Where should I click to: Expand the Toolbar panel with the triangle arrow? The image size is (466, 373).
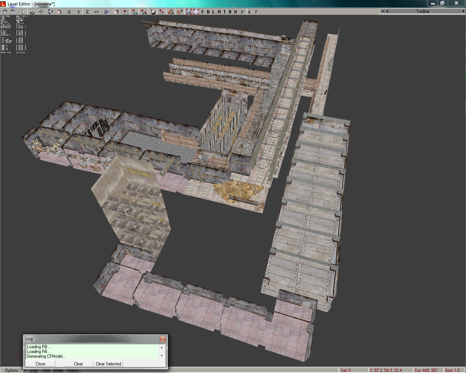[463, 11]
